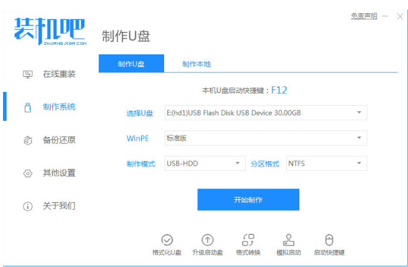Click the 其他设置 gear icon
The image size is (408, 267).
click(x=27, y=173)
